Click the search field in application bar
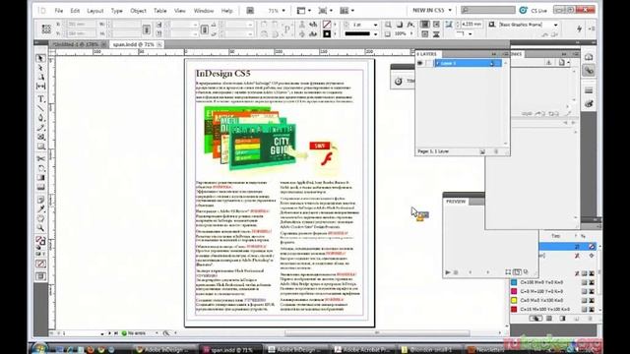Viewport: 630px width, 354px height. pos(488,10)
